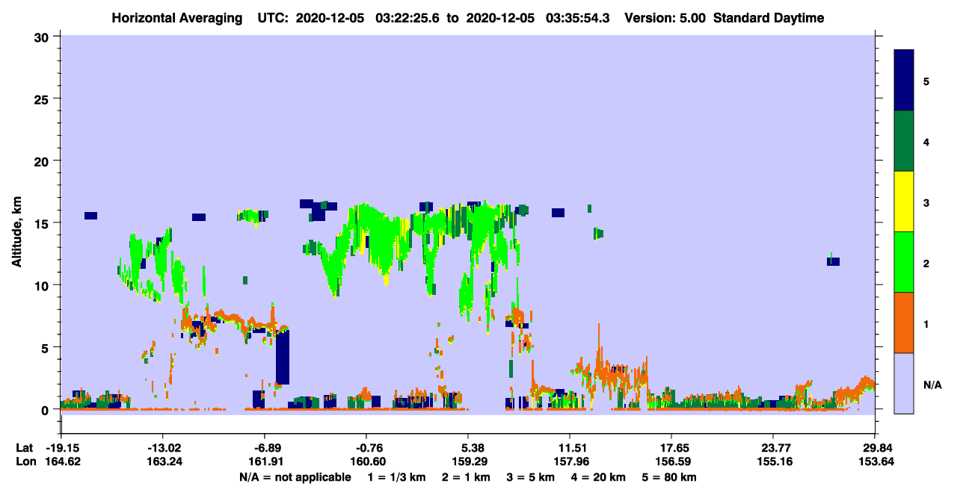Click the '2 = 1 km' legend text

click(x=467, y=477)
